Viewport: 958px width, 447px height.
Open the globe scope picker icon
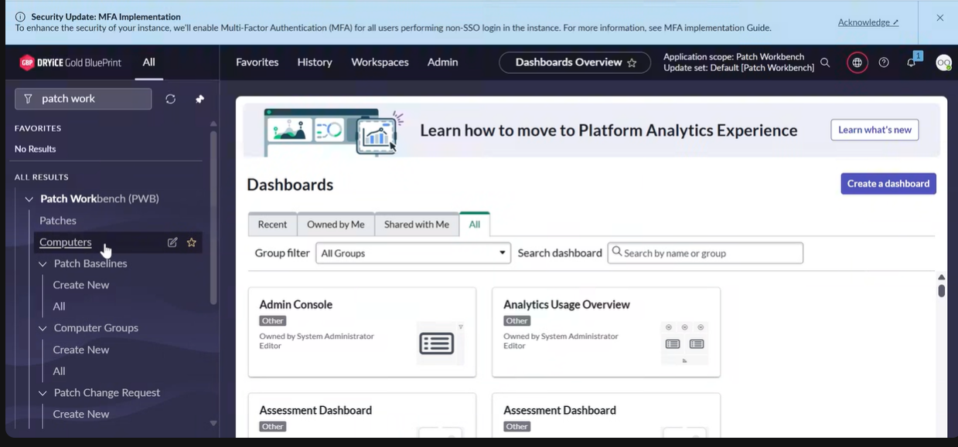(857, 63)
